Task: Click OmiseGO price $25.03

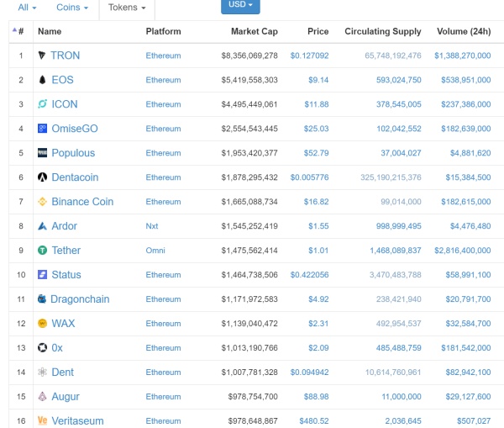Action: point(316,129)
